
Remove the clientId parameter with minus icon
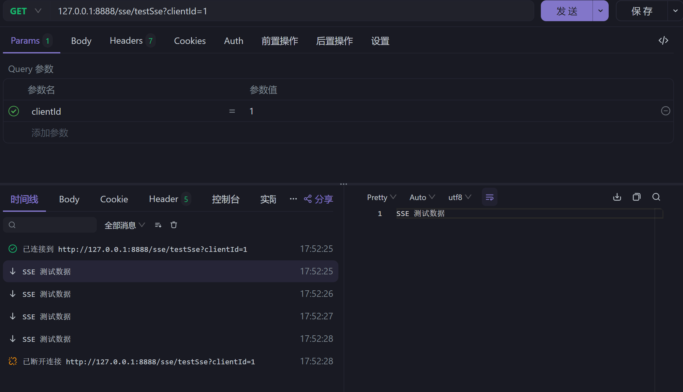pyautogui.click(x=665, y=111)
